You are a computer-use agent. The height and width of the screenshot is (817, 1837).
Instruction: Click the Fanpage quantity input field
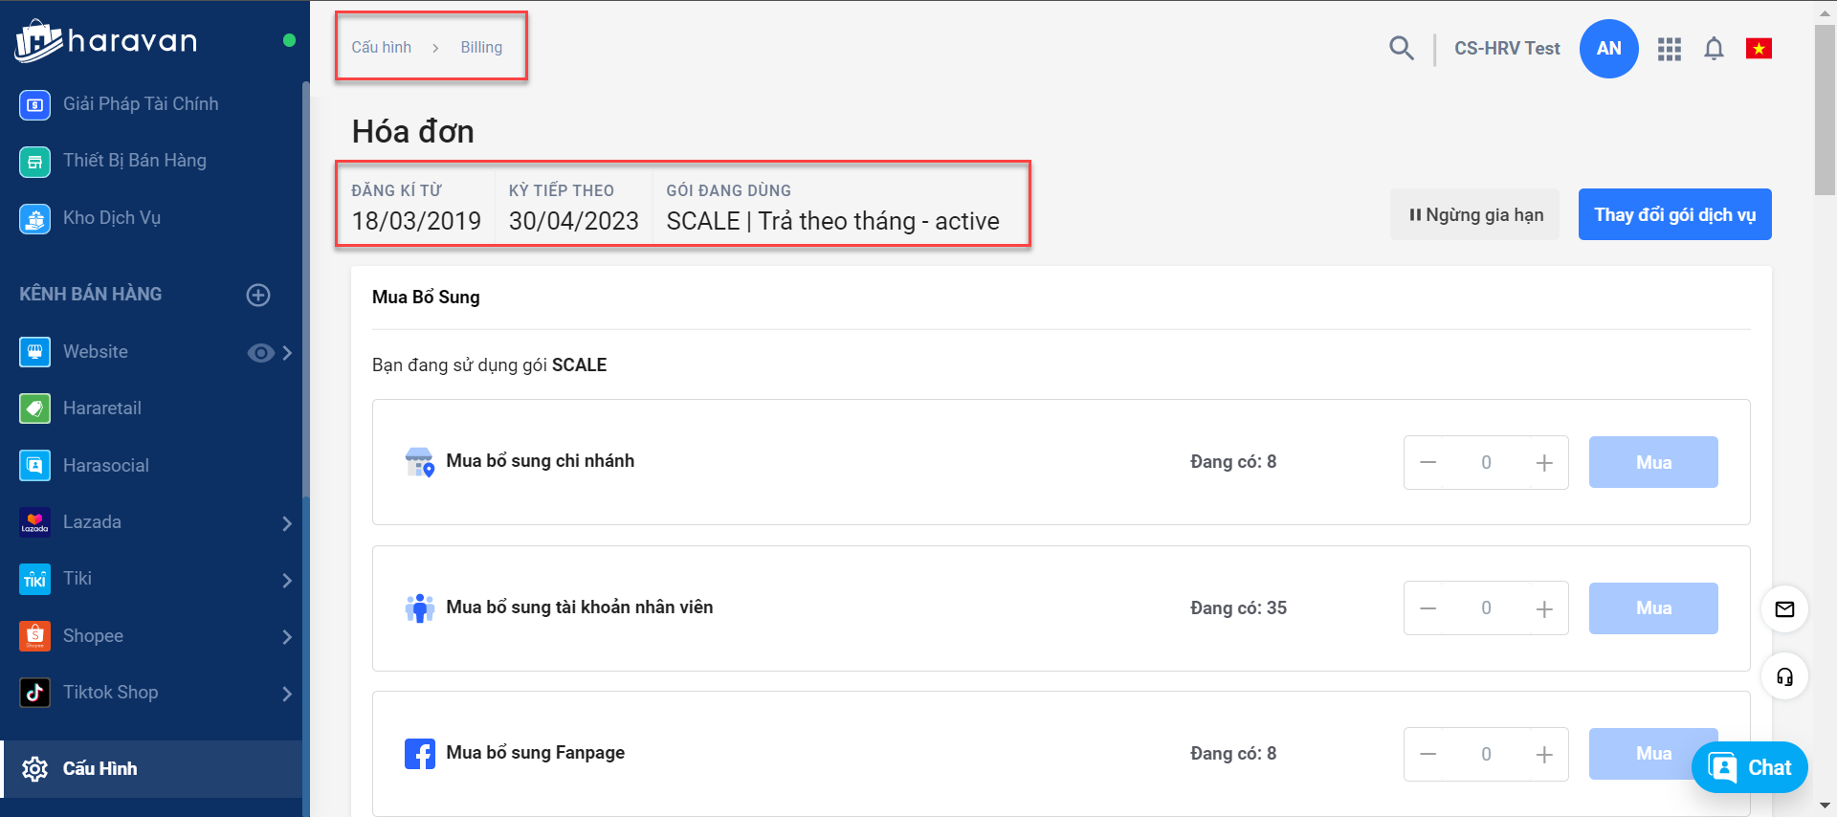(1486, 755)
